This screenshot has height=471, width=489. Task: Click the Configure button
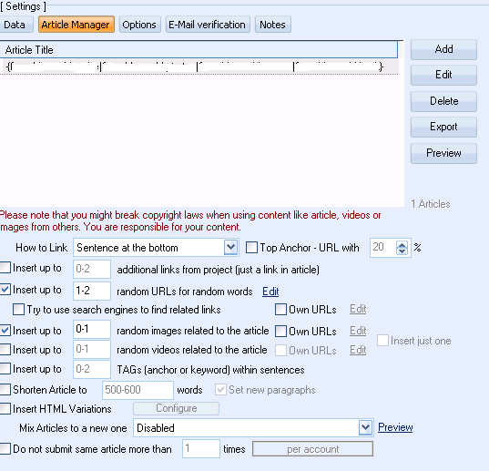click(x=176, y=408)
